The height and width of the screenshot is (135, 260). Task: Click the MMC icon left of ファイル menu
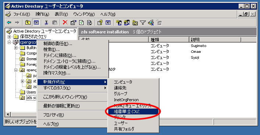(8, 14)
